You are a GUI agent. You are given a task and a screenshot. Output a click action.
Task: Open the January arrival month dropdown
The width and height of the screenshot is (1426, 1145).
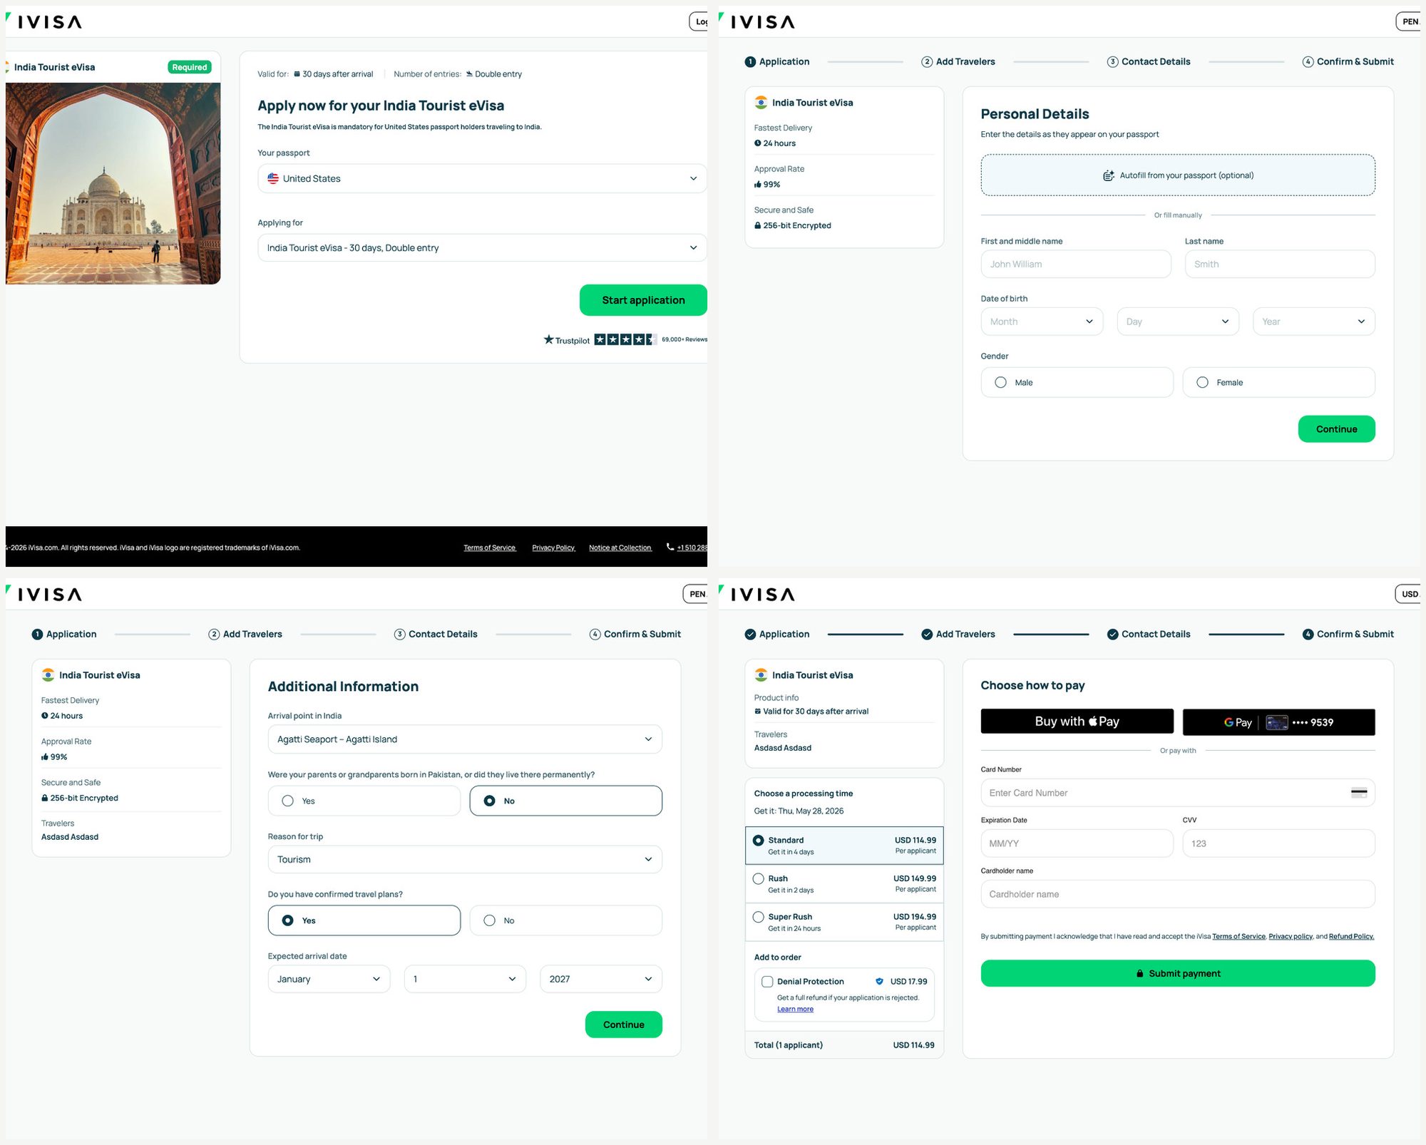click(329, 979)
